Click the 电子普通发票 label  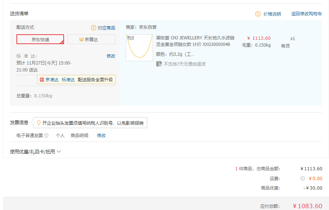pyautogui.click(x=30, y=135)
